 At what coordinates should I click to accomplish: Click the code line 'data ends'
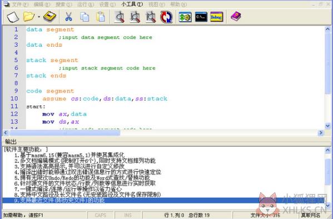pos(44,45)
